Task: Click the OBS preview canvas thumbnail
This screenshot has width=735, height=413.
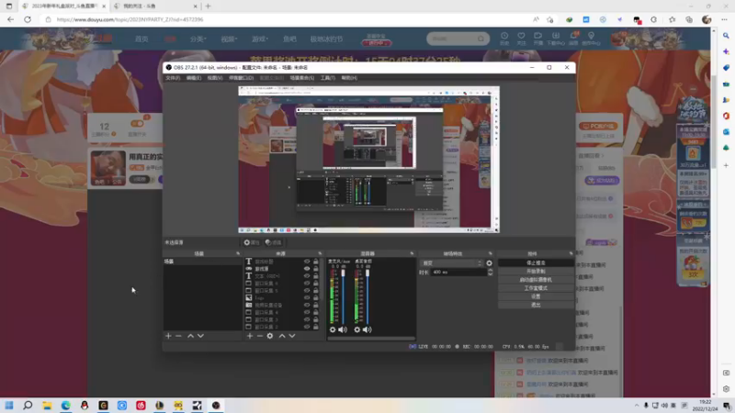Action: (369, 160)
